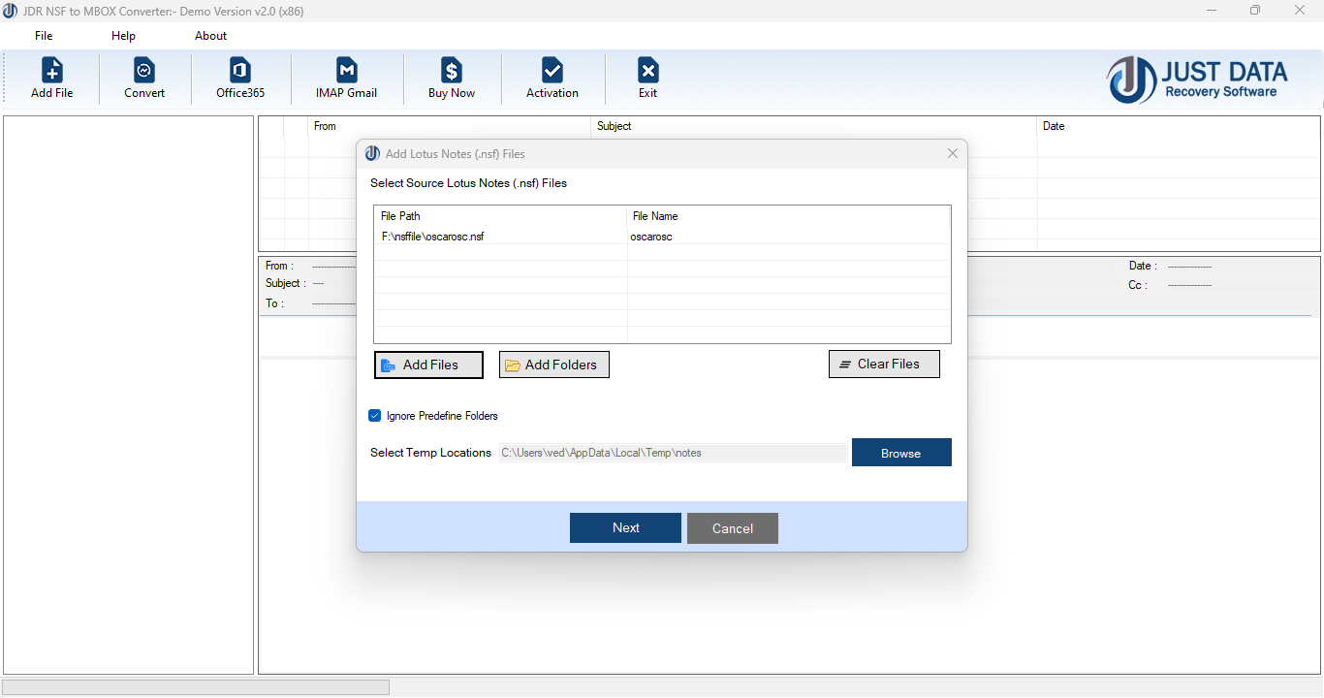
Task: Click the File Name column header
Action: point(788,216)
